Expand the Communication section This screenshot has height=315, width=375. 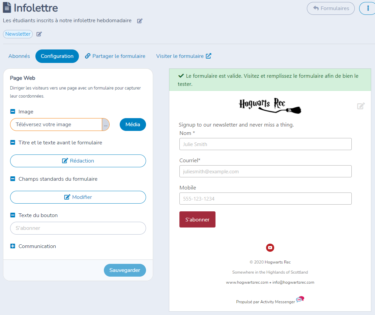(x=13, y=246)
